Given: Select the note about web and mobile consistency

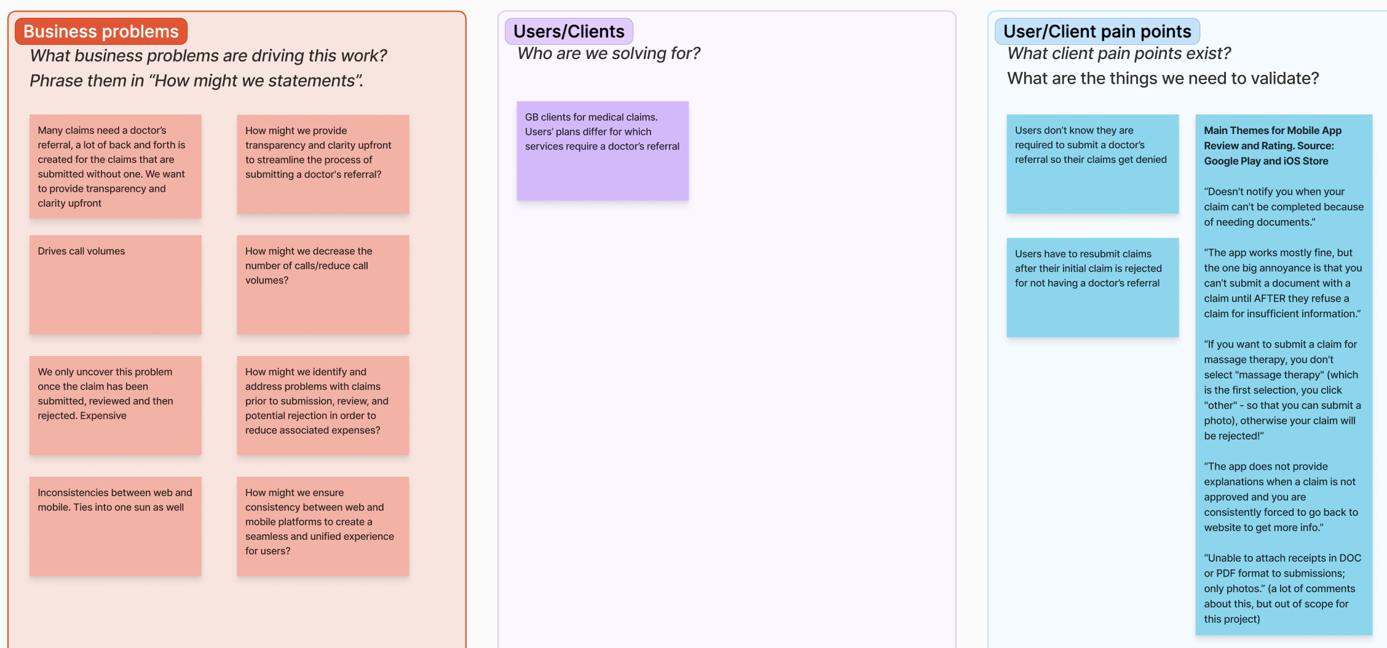Looking at the screenshot, I should (323, 526).
